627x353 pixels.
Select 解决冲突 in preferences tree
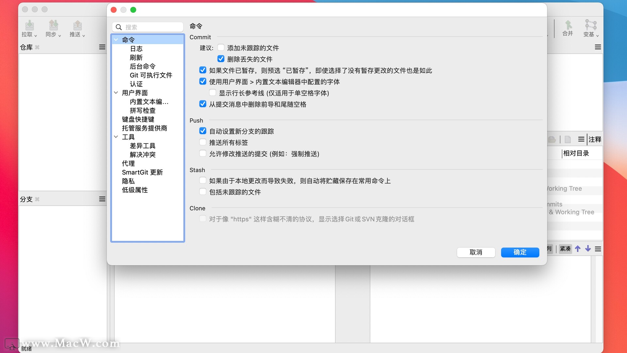[x=143, y=155]
